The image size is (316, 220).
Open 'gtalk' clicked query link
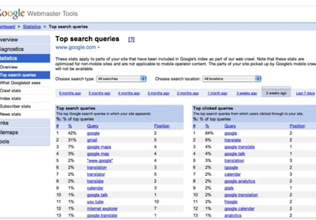point(229,188)
